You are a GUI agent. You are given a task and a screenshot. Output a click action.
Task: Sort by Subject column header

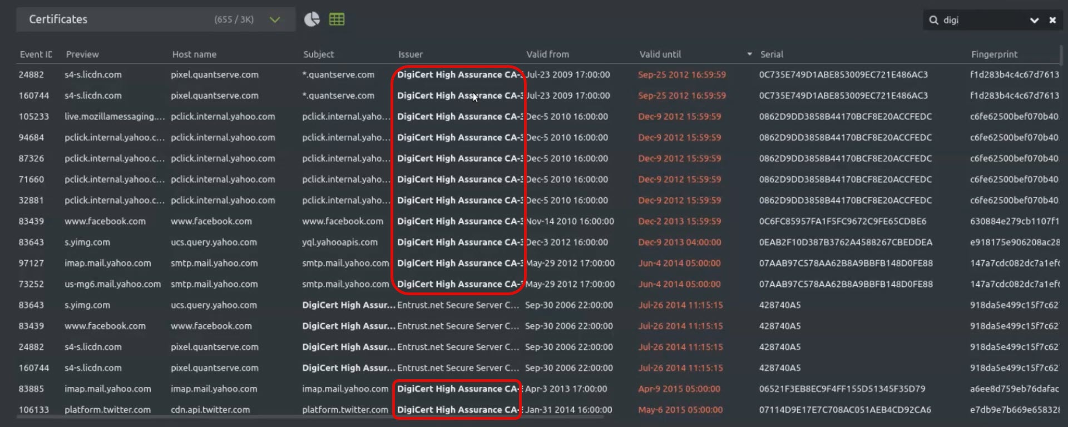(318, 54)
